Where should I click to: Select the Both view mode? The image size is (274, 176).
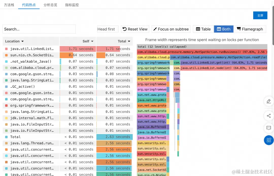224,29
